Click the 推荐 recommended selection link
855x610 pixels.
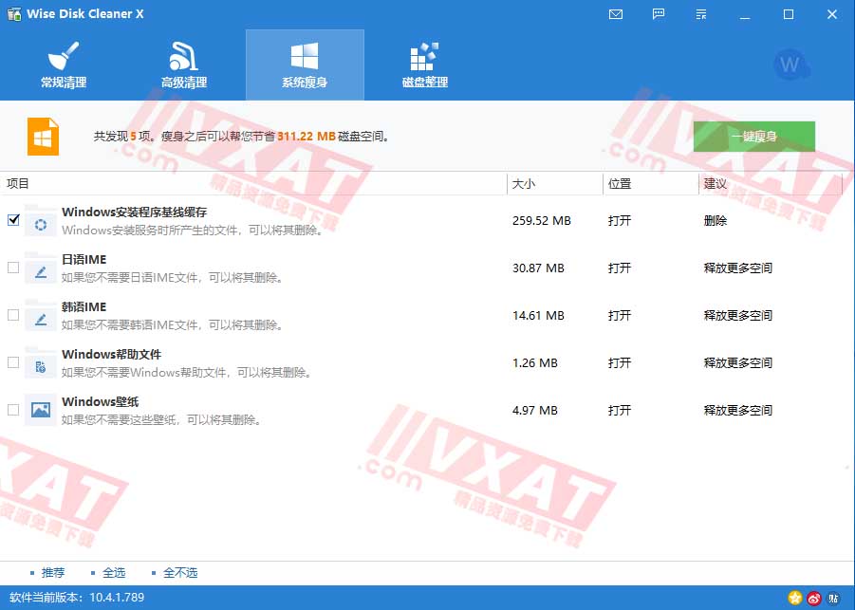(53, 573)
